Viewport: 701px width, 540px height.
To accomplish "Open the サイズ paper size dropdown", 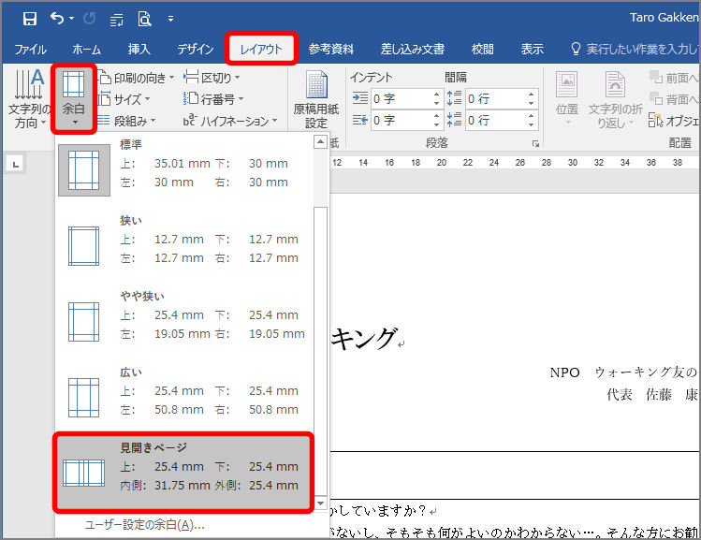I will 124,99.
